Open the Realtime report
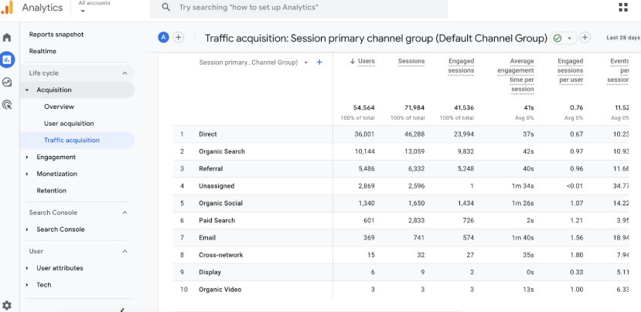Image resolution: width=641 pixels, height=312 pixels. pyautogui.click(x=43, y=51)
